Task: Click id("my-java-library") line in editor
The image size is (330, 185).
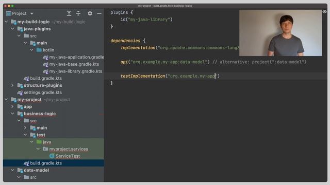Action: point(146,20)
